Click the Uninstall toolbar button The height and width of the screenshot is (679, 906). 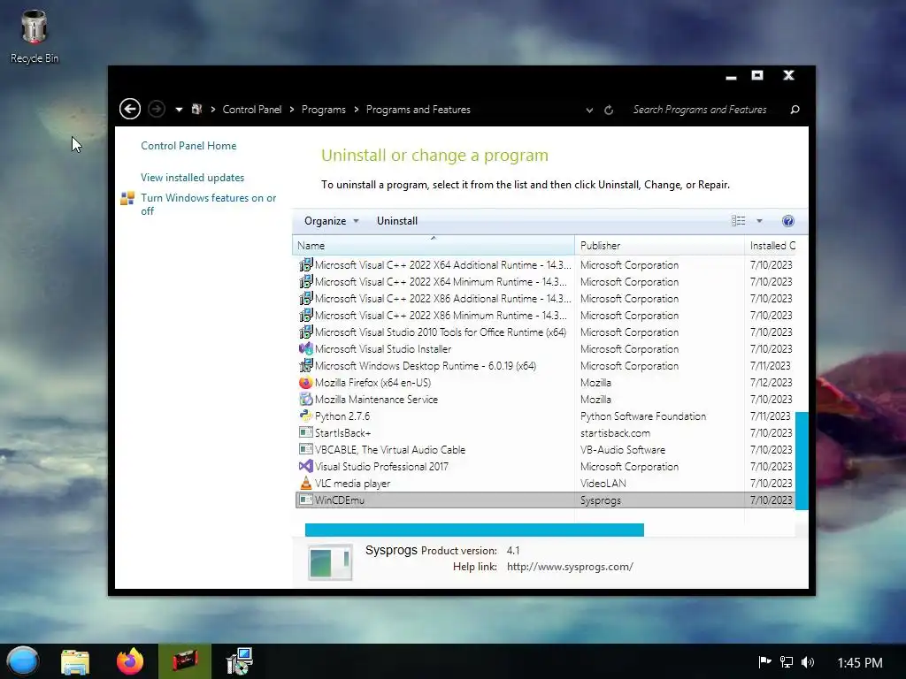tap(397, 220)
